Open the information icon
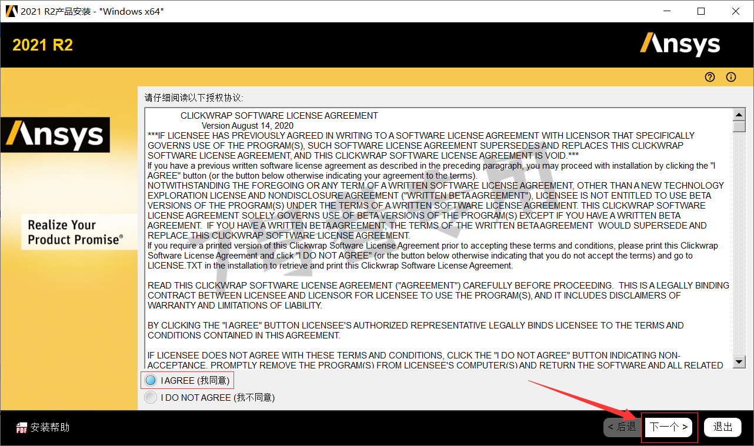754x446 pixels. pos(731,77)
